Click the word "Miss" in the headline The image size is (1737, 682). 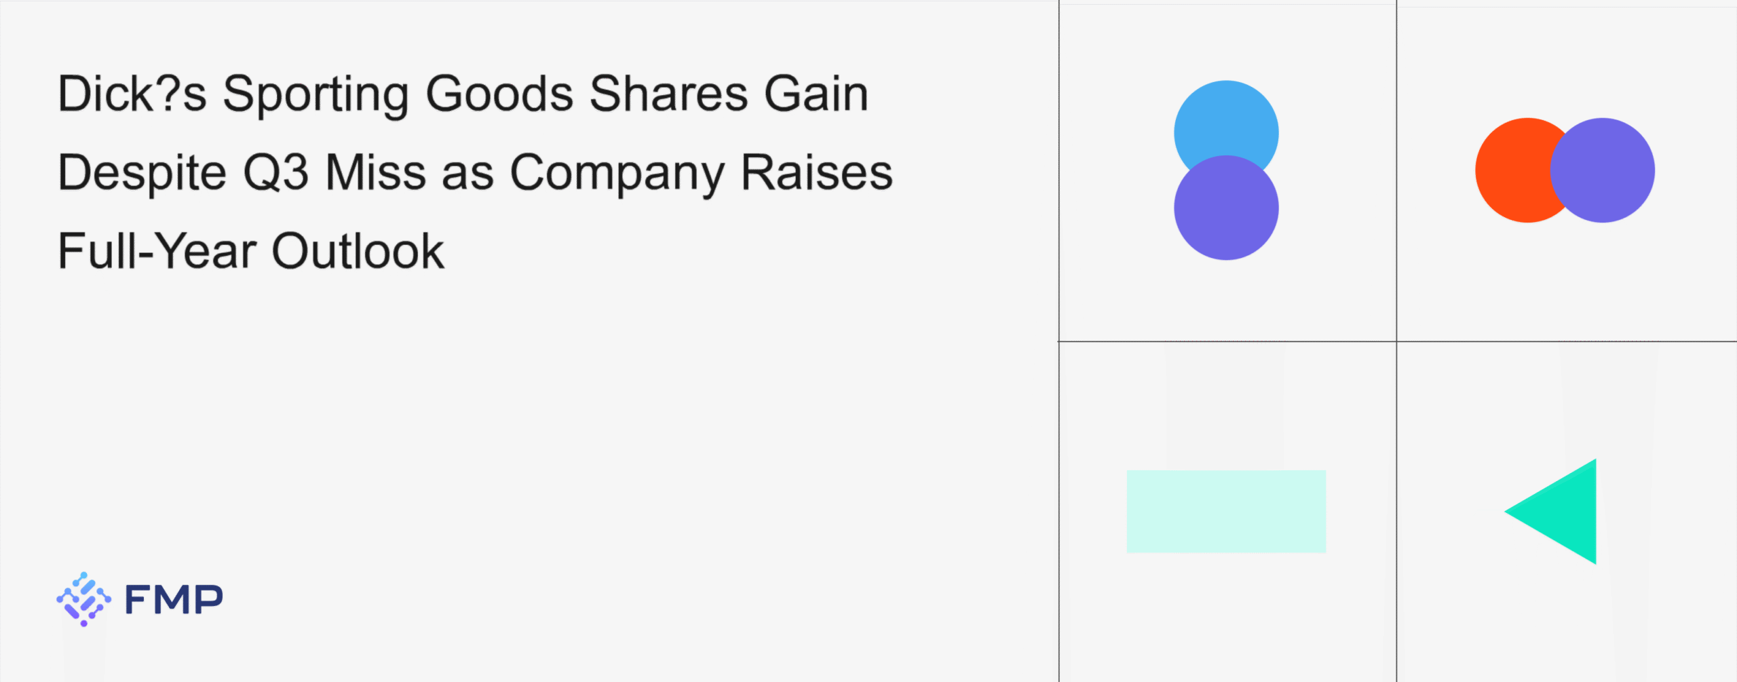point(376,172)
